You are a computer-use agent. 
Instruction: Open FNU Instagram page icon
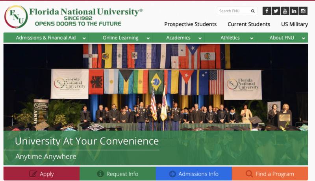coord(303,11)
